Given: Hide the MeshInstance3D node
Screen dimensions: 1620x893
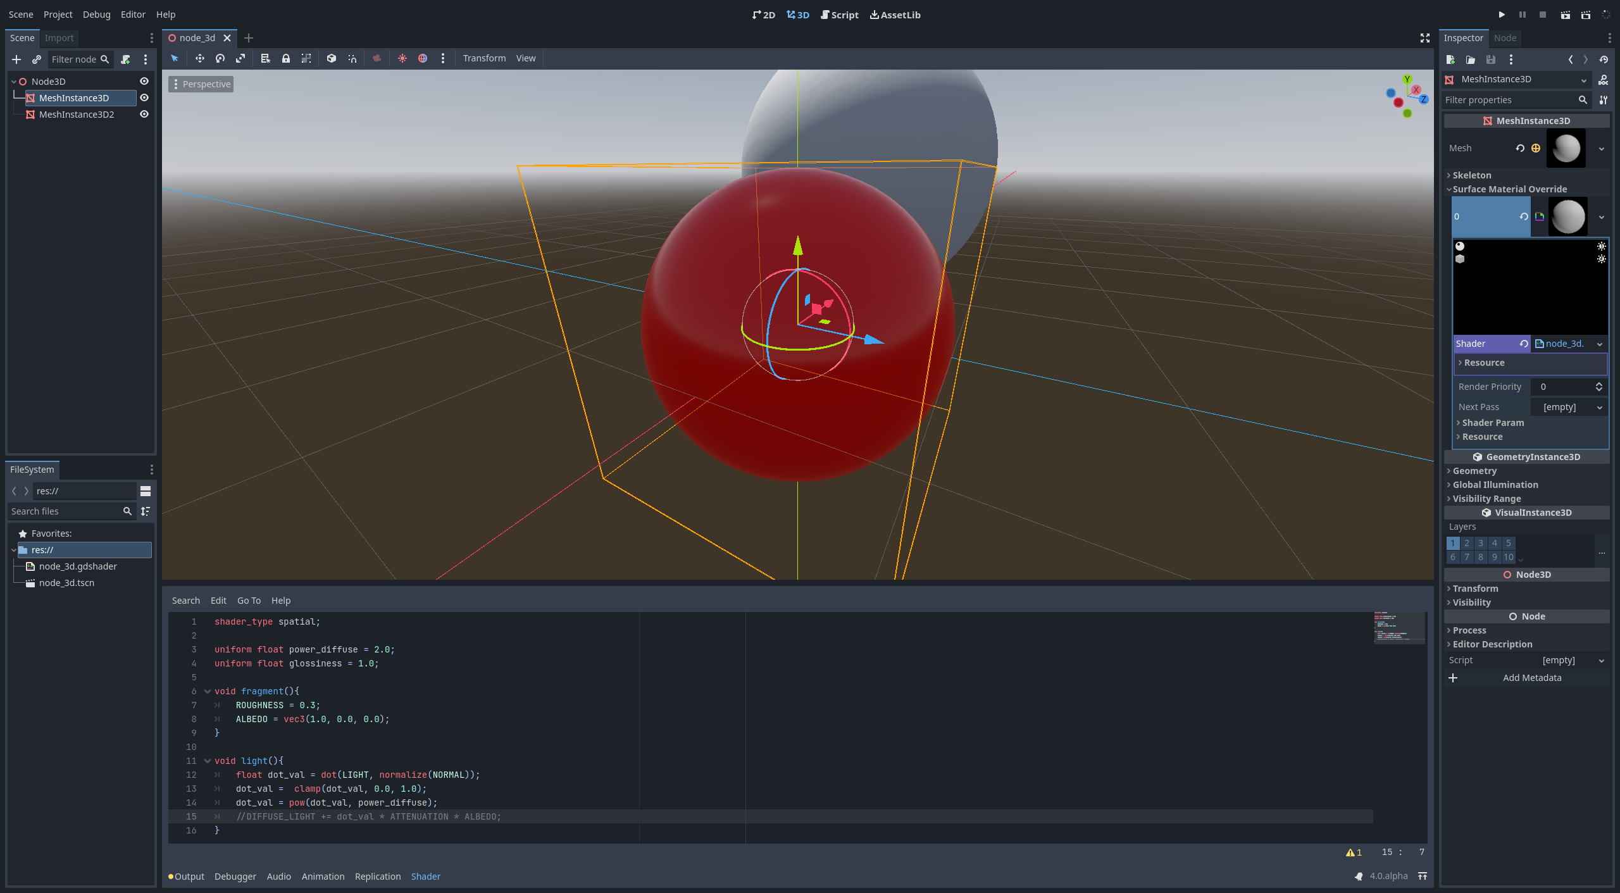Looking at the screenshot, I should pos(144,97).
